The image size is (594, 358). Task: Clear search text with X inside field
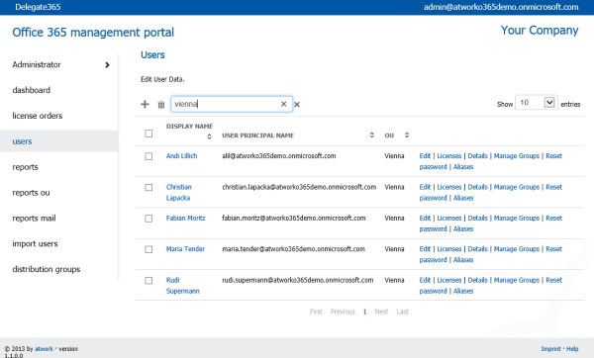[x=283, y=104]
